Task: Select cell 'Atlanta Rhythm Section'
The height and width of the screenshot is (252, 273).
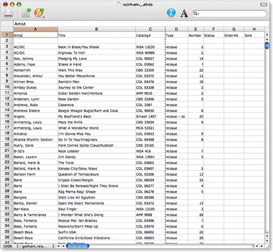Action: [35, 139]
